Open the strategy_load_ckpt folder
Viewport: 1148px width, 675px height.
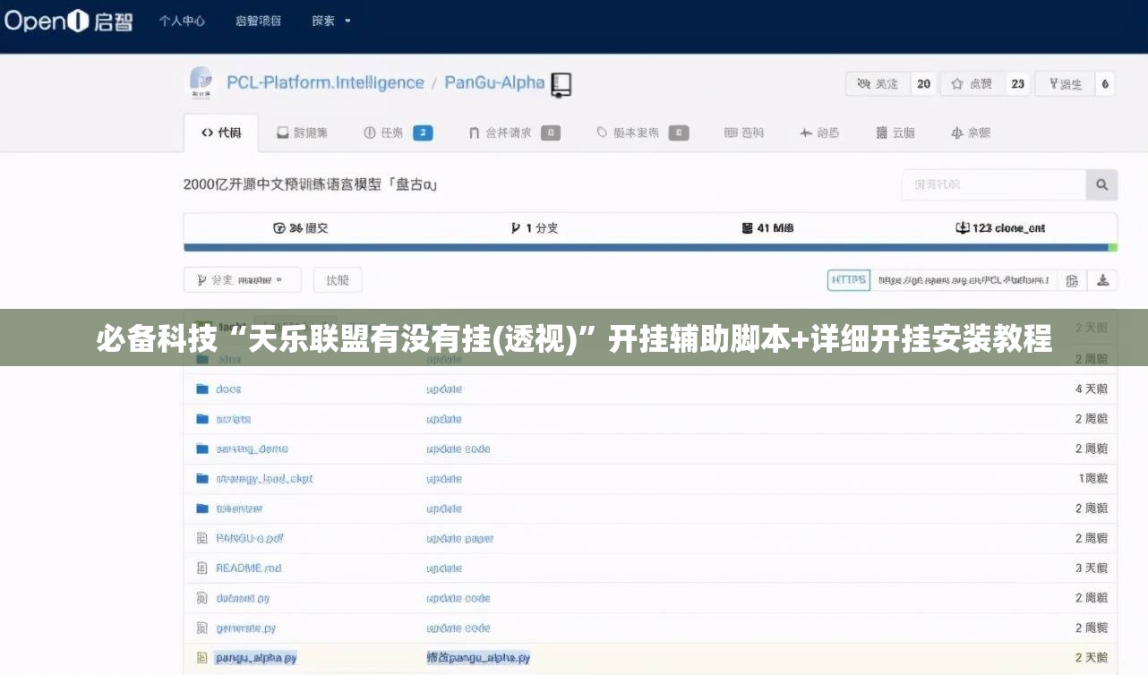pos(264,479)
